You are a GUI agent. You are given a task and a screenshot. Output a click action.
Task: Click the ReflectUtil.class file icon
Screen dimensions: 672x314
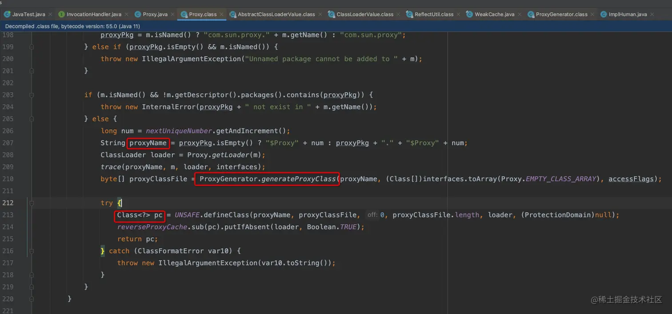(410, 14)
